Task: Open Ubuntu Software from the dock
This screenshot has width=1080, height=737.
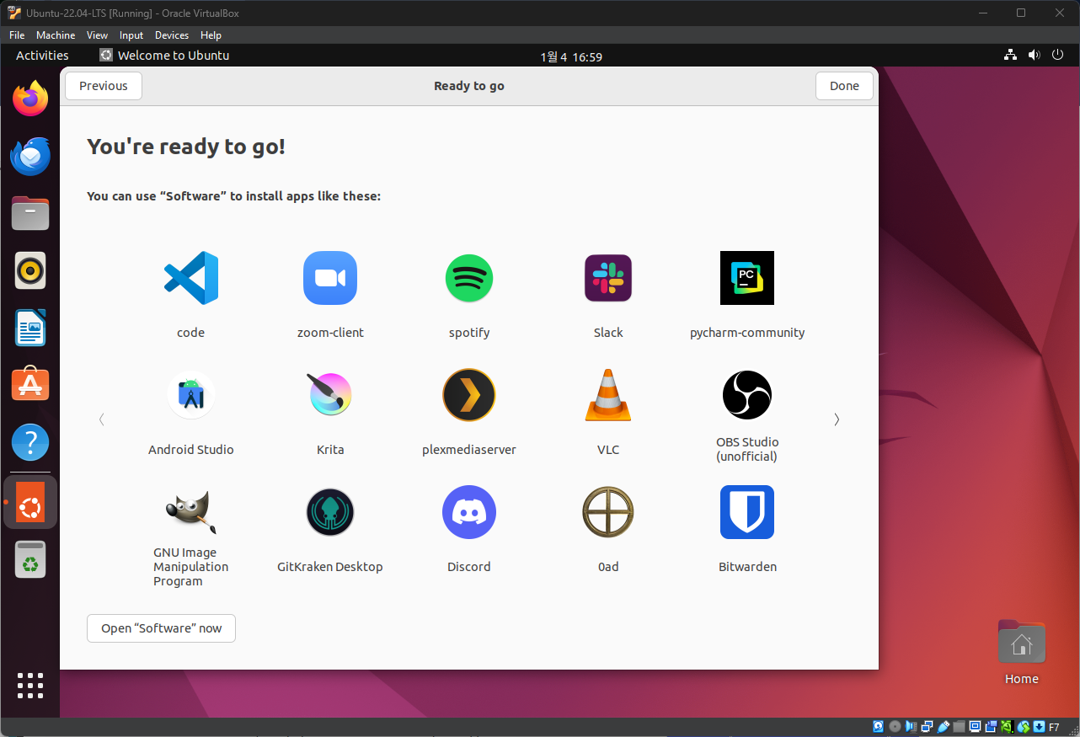Action: click(x=30, y=385)
